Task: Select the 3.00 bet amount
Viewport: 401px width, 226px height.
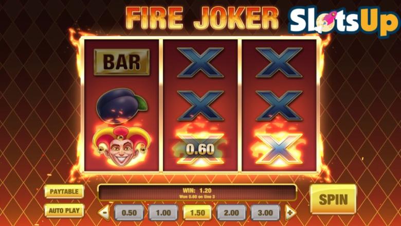Action: click(x=265, y=213)
